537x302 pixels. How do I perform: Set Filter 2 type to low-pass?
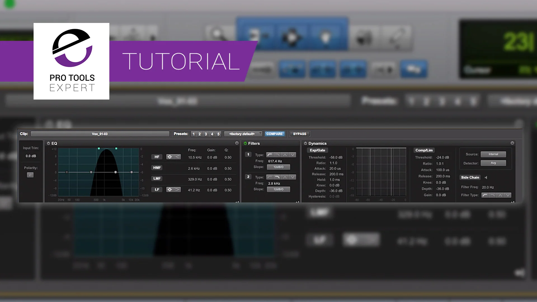point(277,177)
